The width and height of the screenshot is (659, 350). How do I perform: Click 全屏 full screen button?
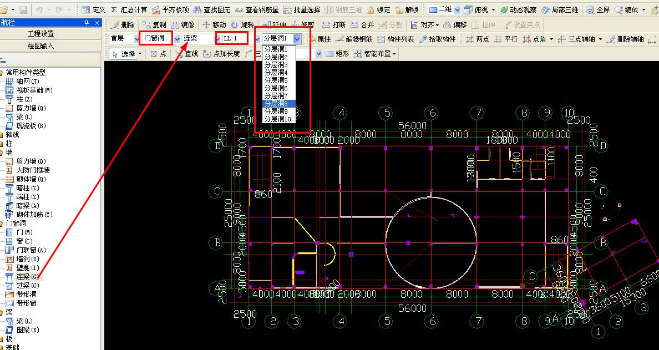(597, 9)
